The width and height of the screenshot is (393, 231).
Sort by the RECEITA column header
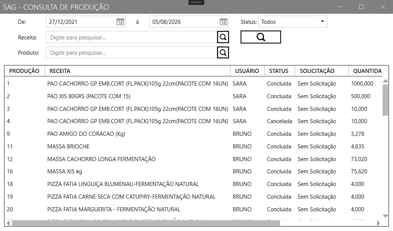tap(137, 71)
